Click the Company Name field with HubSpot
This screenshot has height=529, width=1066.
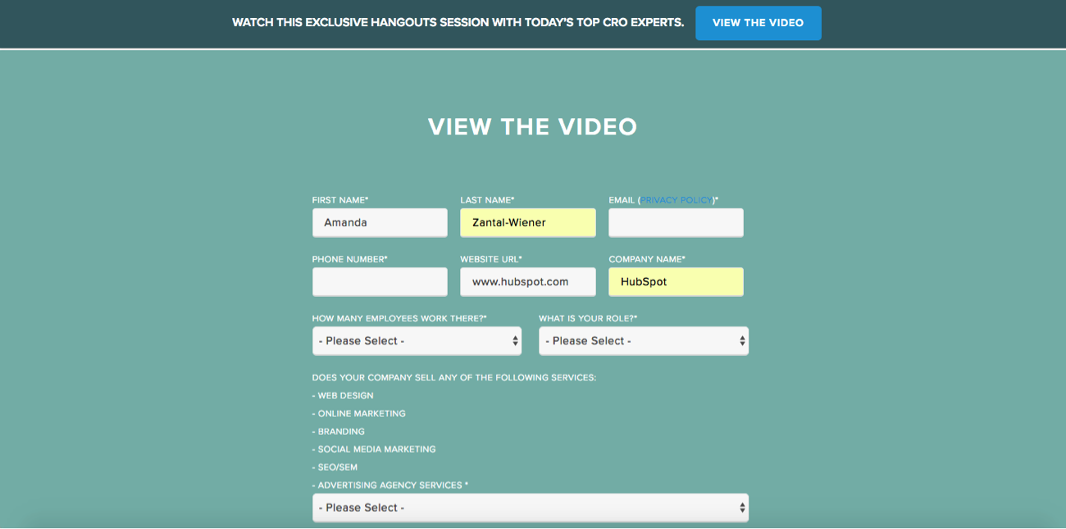click(x=676, y=281)
